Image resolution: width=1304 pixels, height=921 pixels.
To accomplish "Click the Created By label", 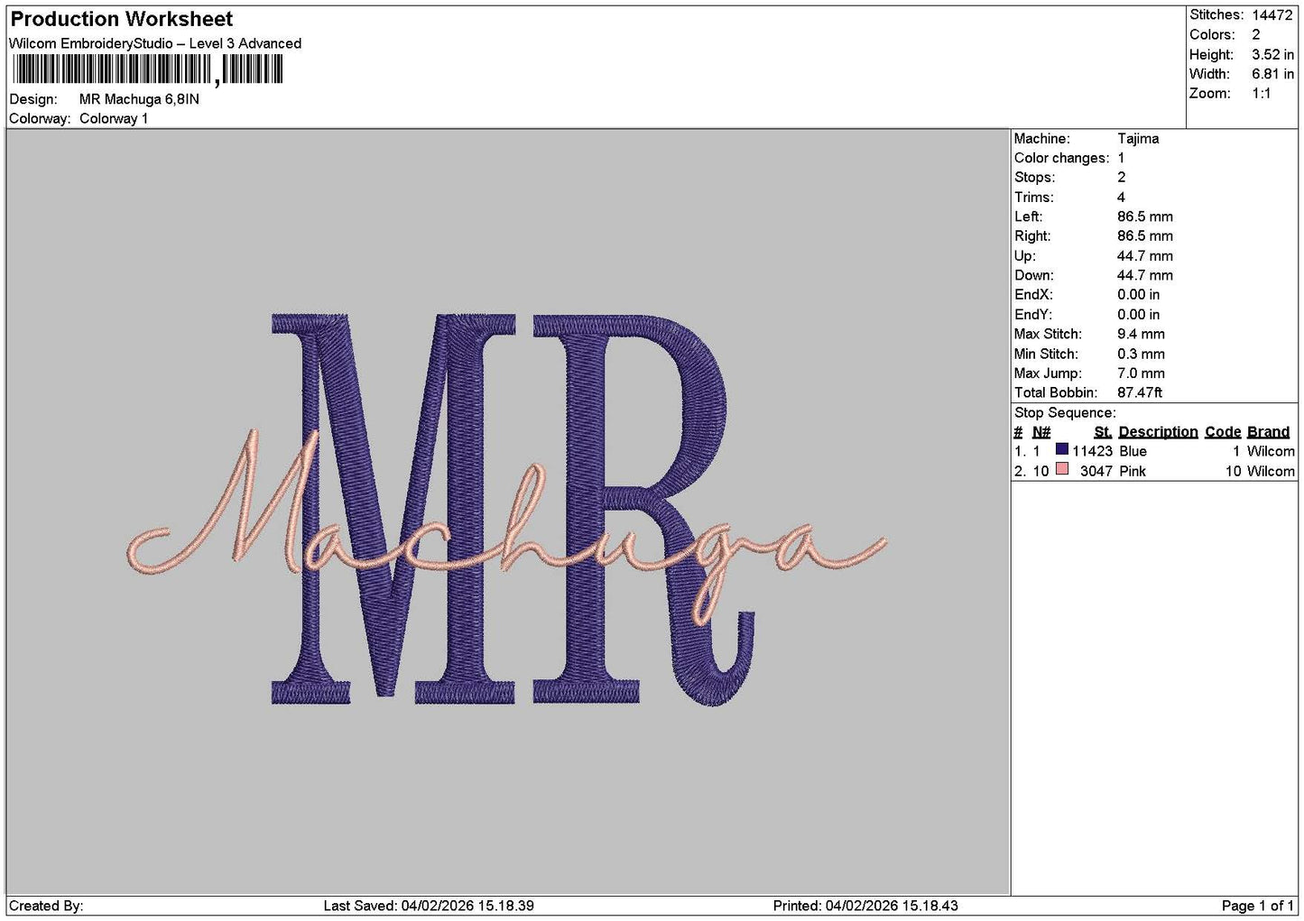I will tap(46, 907).
